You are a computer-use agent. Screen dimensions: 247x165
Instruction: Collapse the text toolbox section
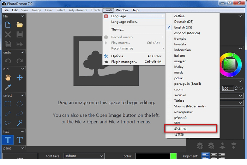tap(22, 132)
